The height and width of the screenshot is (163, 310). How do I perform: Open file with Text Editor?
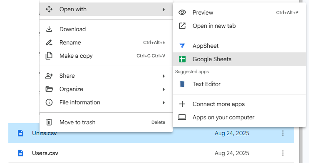point(239,84)
